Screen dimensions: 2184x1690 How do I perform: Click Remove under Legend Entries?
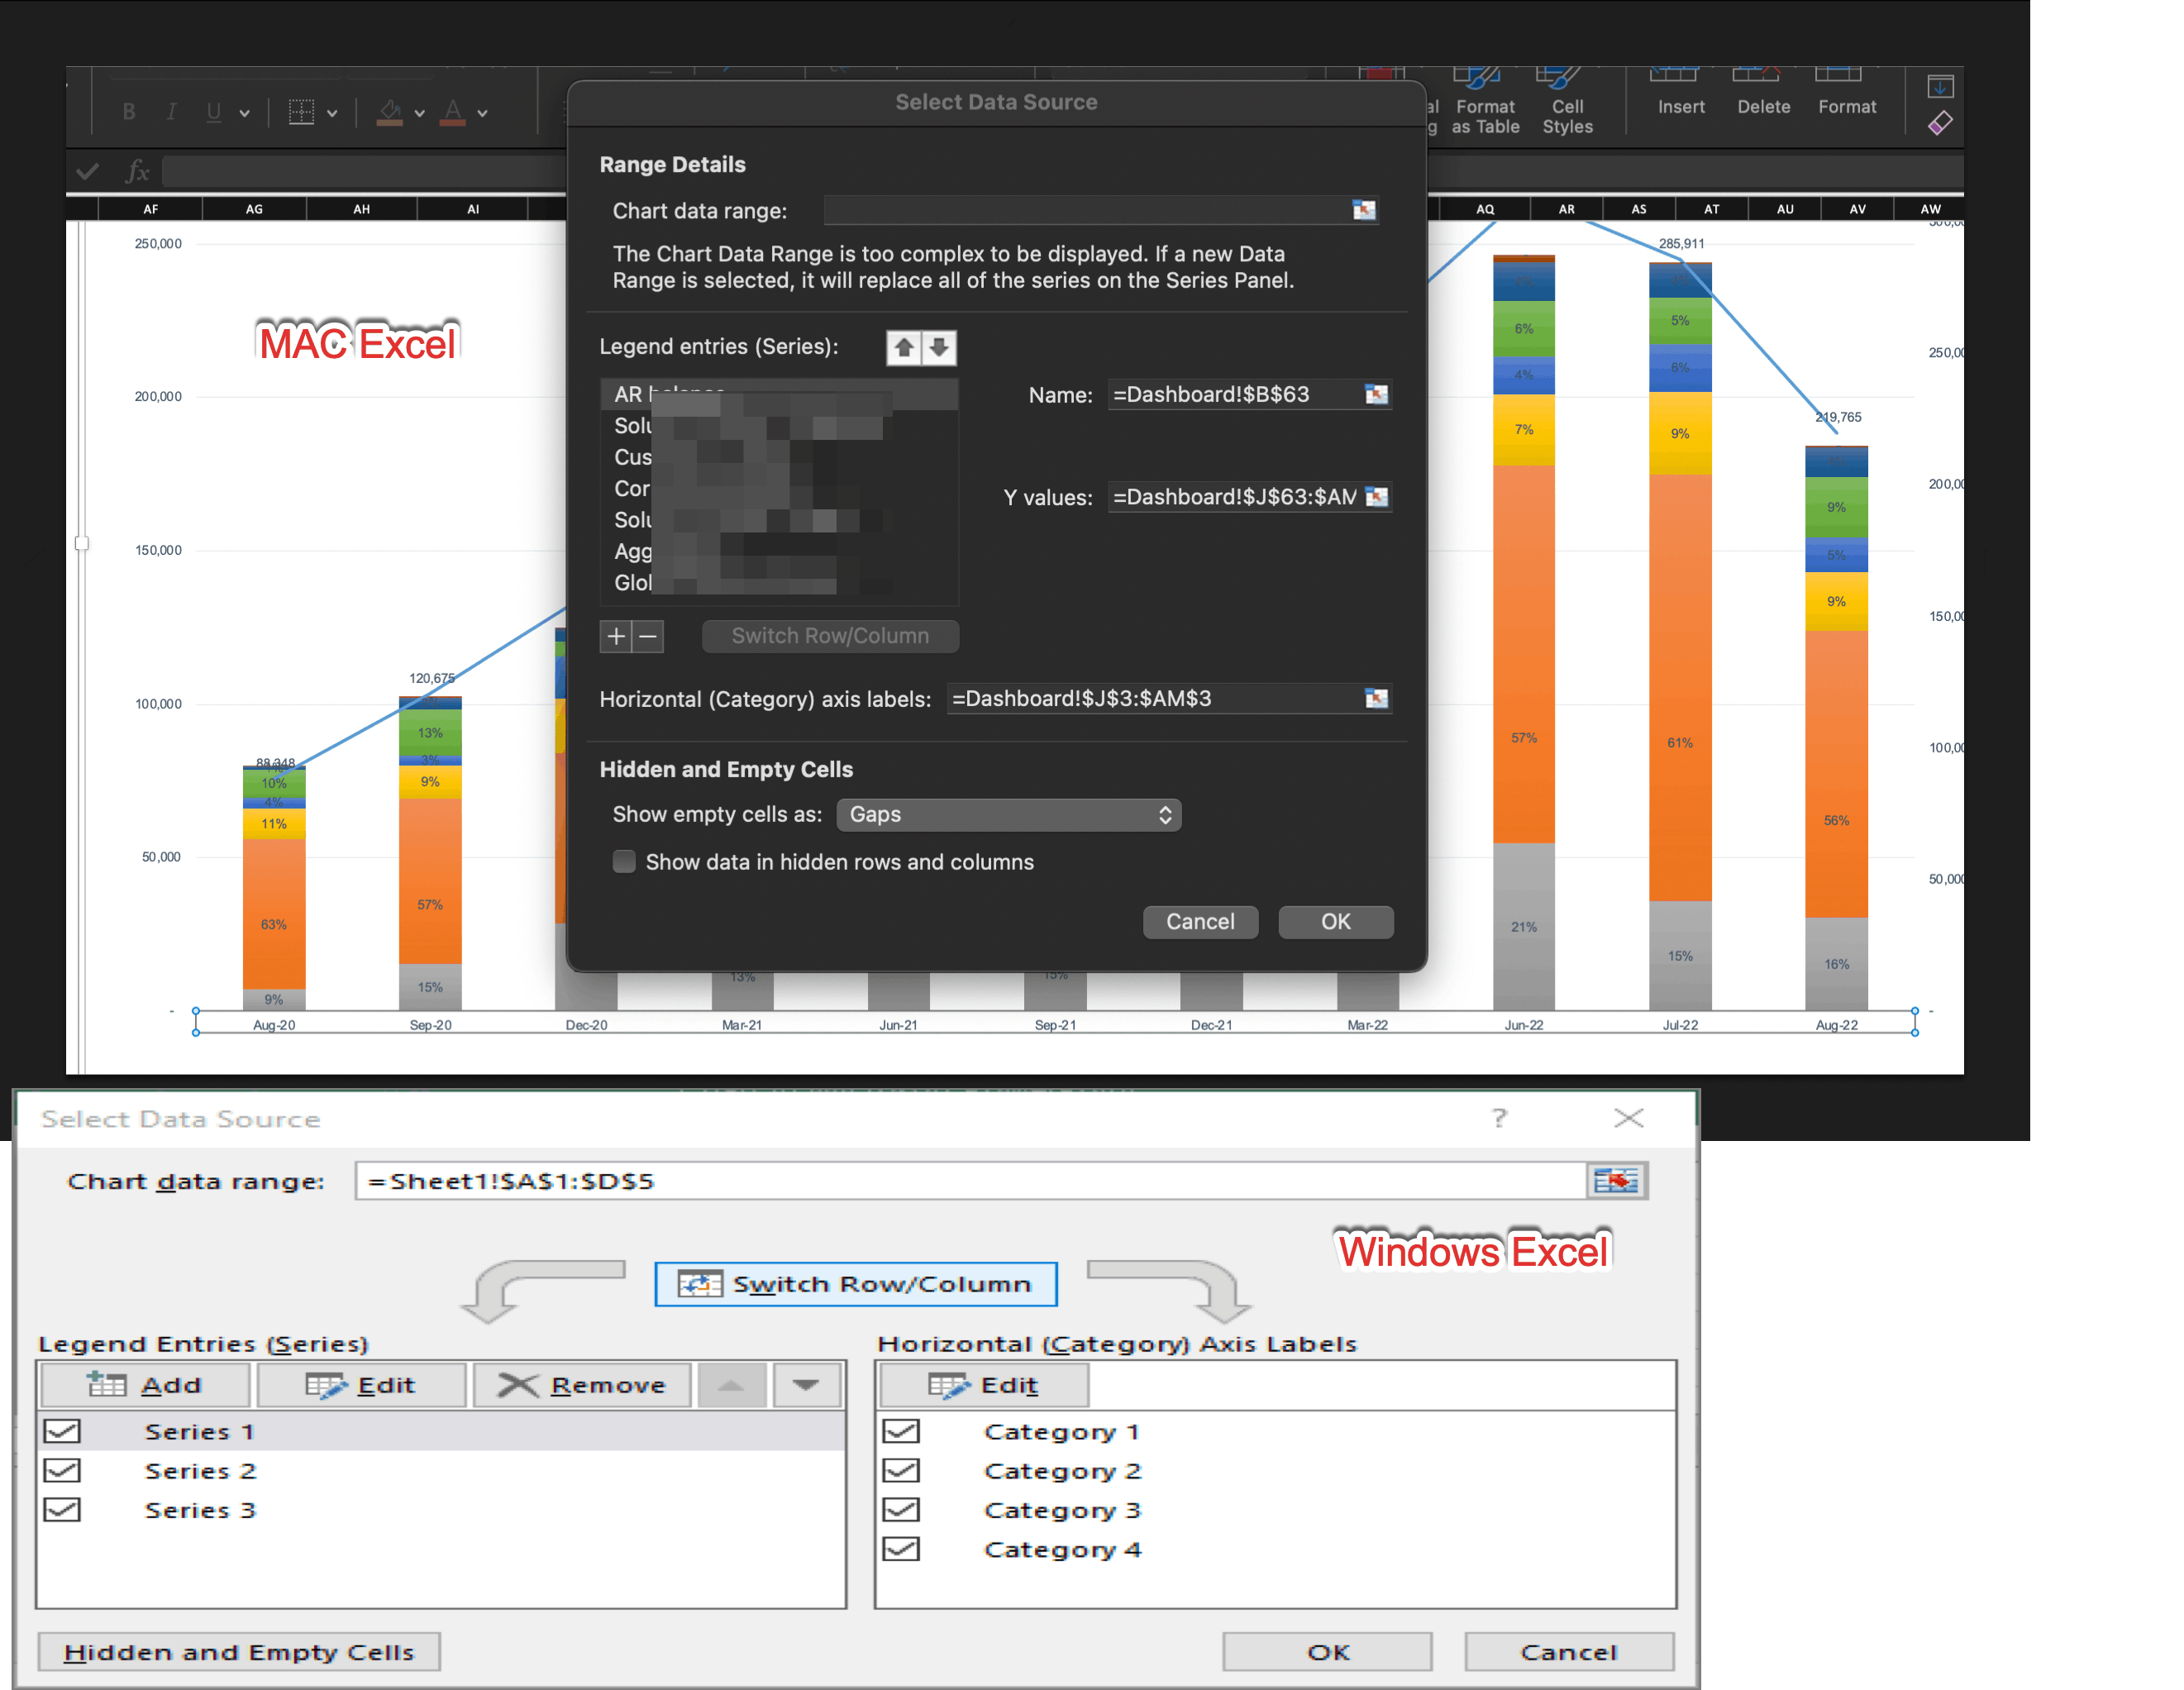[582, 1385]
